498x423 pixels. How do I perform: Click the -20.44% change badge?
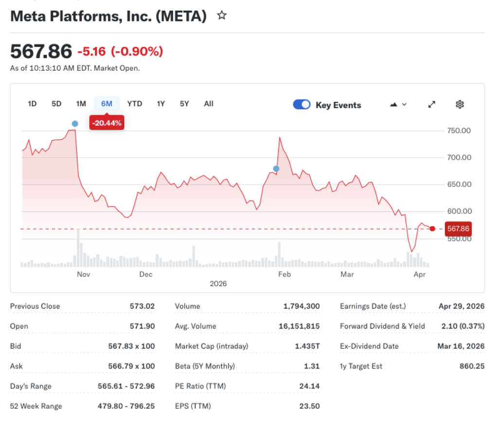click(x=107, y=123)
